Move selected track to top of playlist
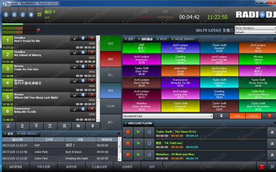This screenshot has width=276, height=172. [8, 126]
